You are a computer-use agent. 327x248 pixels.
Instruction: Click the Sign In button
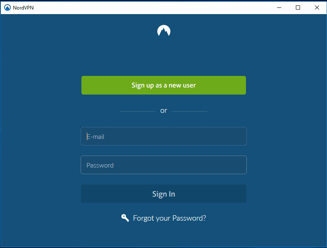(164, 194)
